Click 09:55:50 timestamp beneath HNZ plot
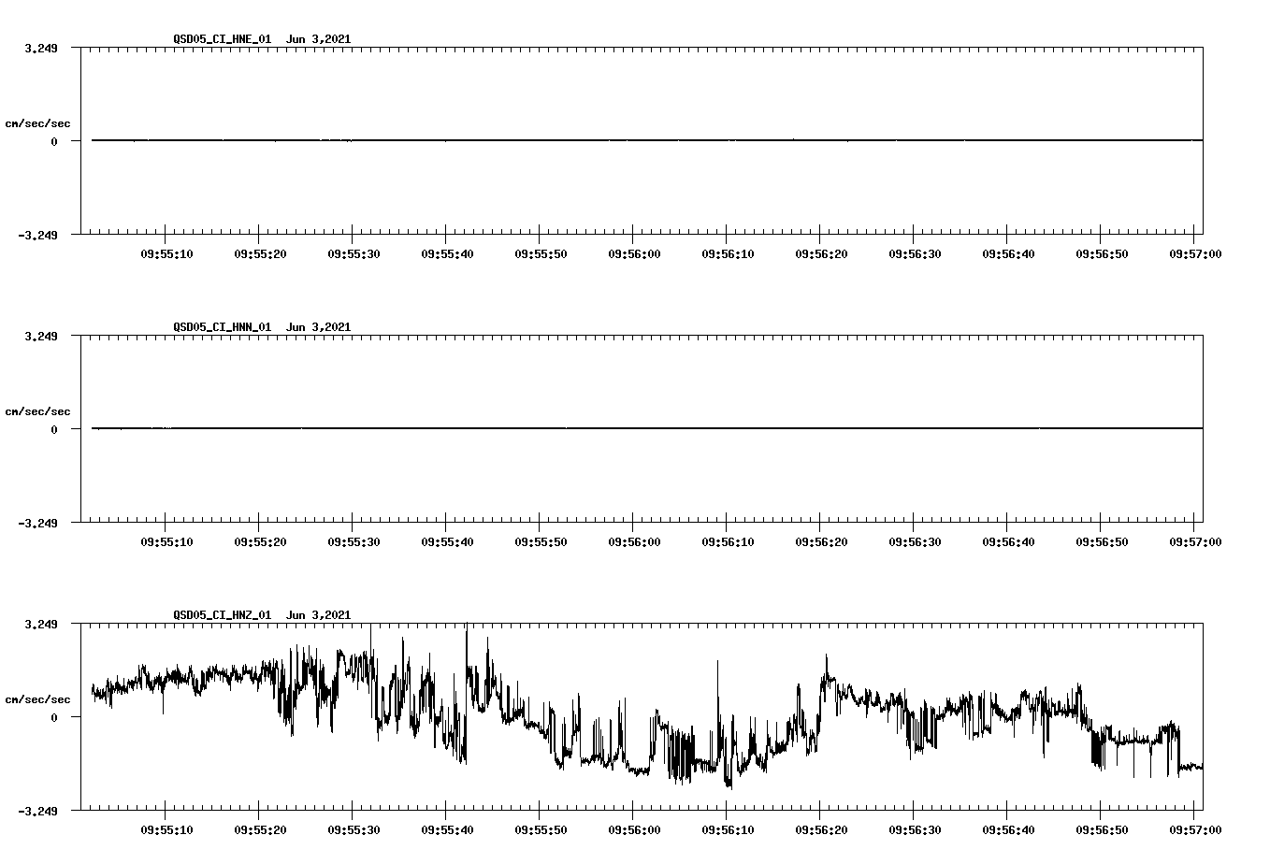 coord(541,829)
